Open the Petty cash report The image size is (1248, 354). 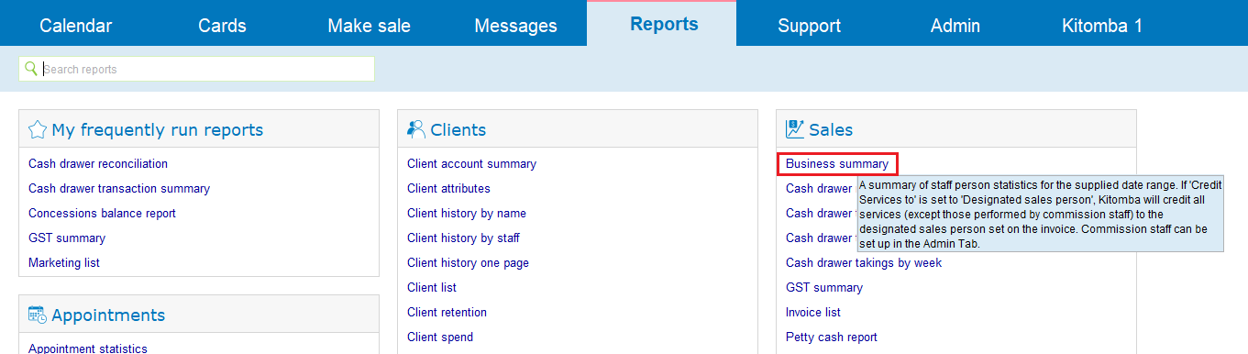tap(832, 337)
